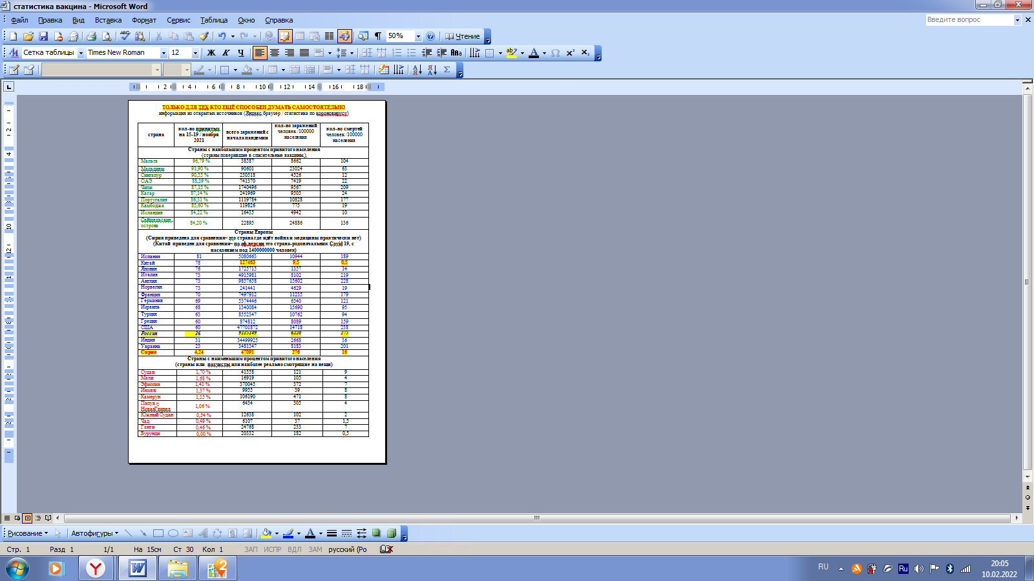
Task: Expand the font size 12 dropdown
Action: [x=195, y=53]
